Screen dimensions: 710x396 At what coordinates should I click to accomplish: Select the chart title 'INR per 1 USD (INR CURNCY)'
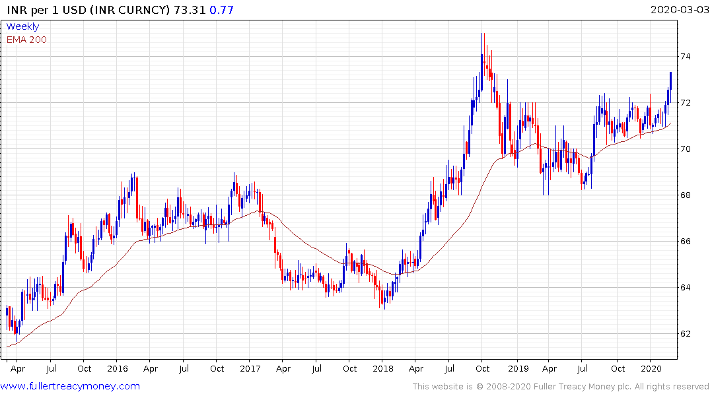[x=89, y=10]
